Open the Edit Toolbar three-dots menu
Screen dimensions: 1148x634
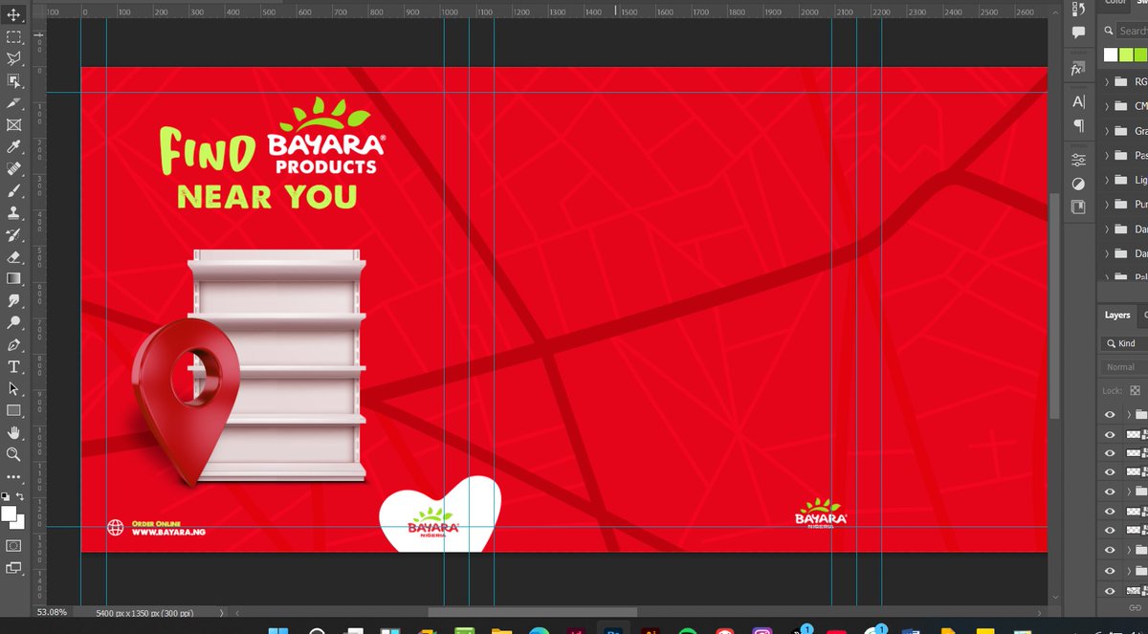[x=13, y=475]
